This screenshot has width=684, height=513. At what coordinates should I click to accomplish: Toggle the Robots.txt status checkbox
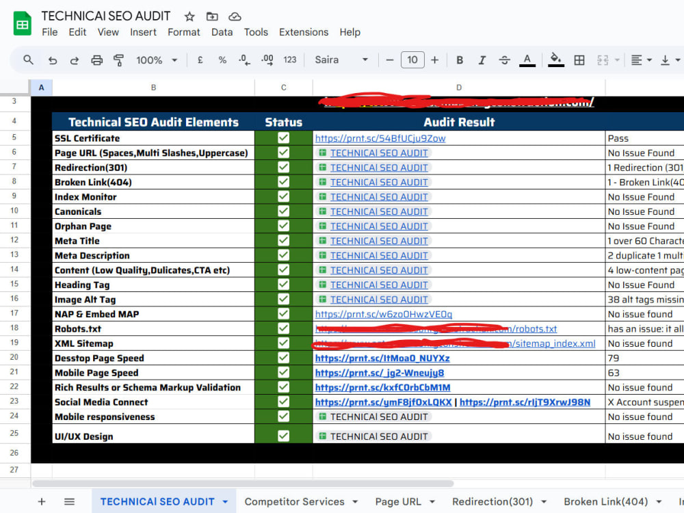284,328
